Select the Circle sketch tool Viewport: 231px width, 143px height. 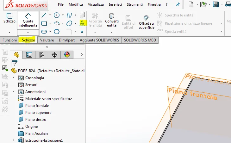tap(57, 15)
